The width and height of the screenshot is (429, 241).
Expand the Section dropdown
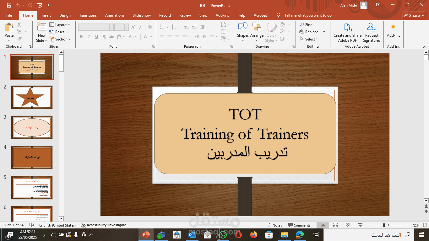[60, 39]
